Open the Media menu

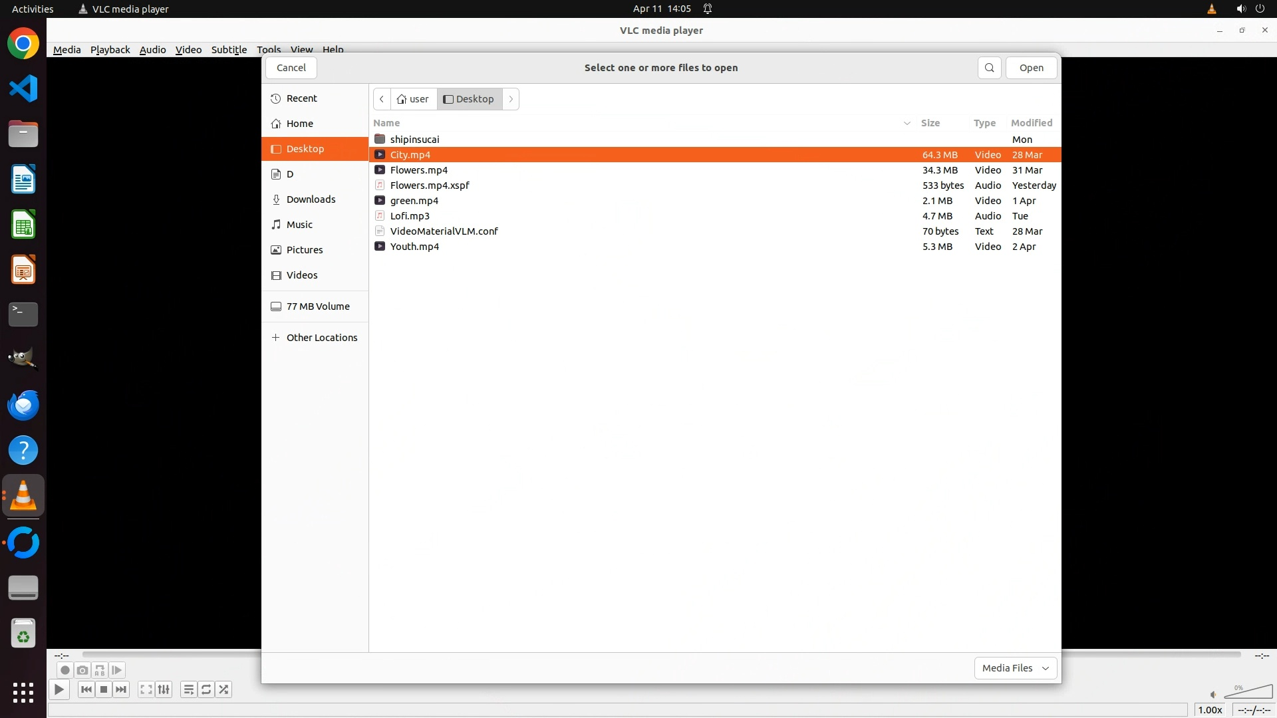click(x=67, y=50)
